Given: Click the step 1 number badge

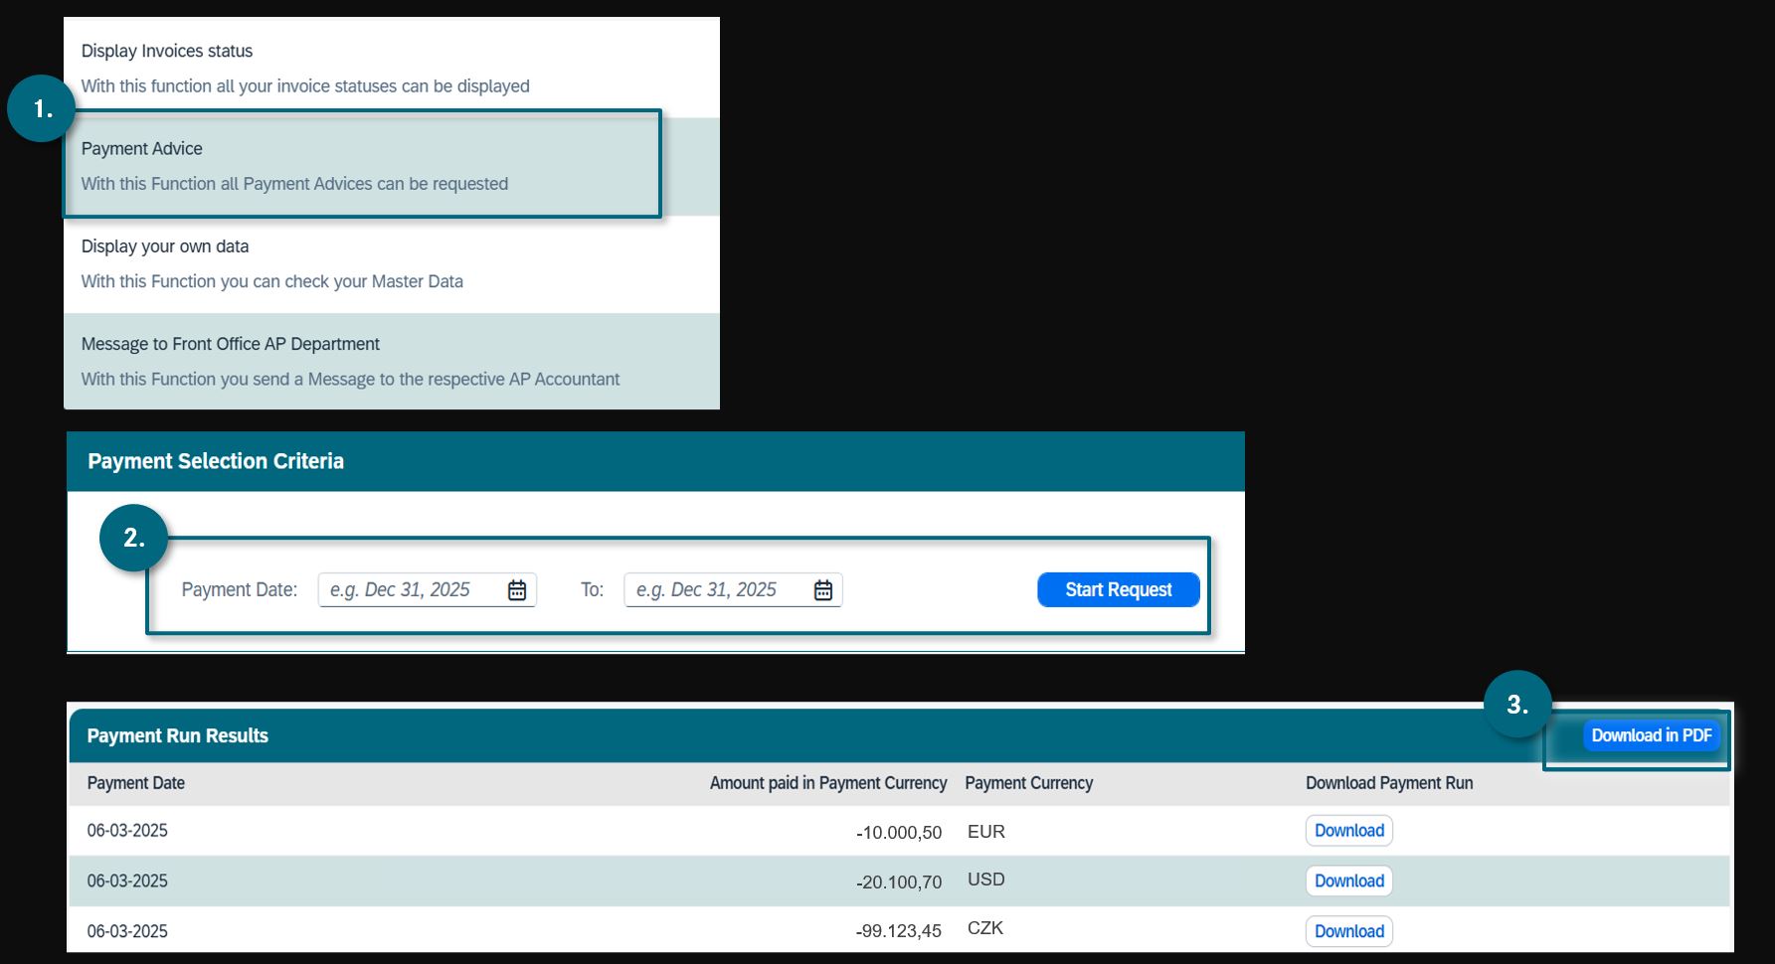Looking at the screenshot, I should (42, 108).
